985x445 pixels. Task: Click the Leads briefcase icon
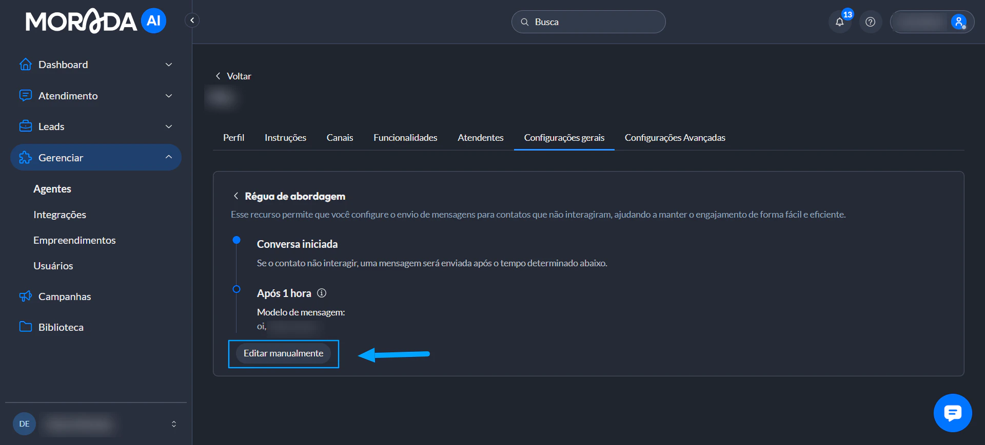(25, 126)
